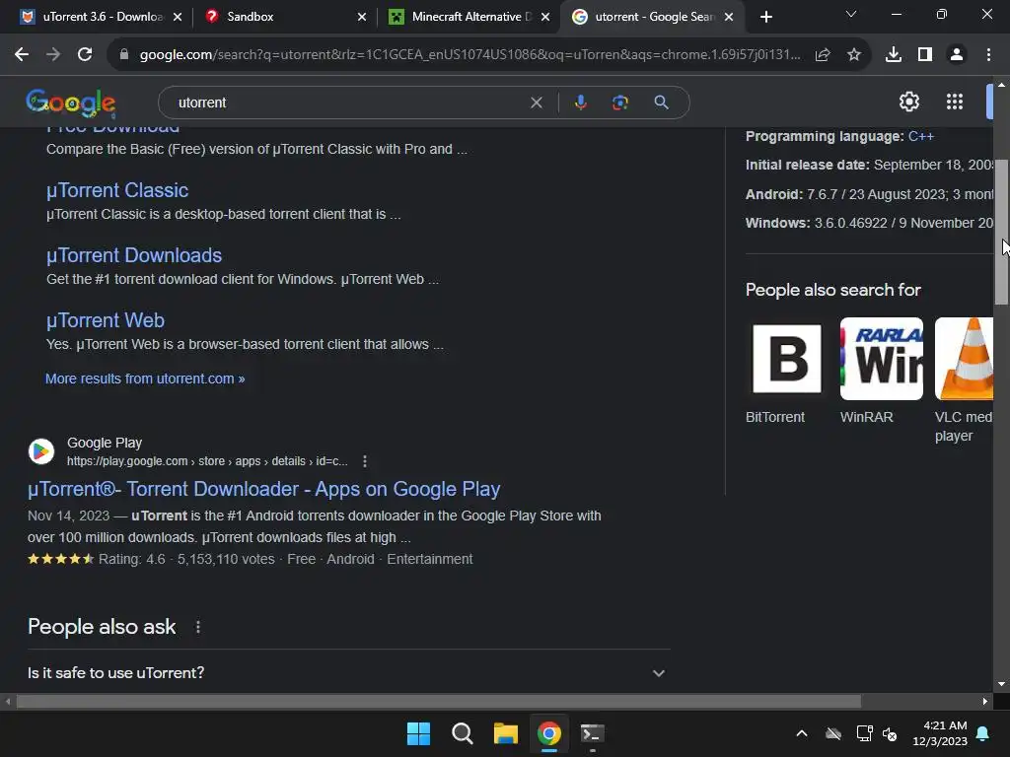Click the muted volume tray icon
1010x757 pixels.
click(x=891, y=733)
